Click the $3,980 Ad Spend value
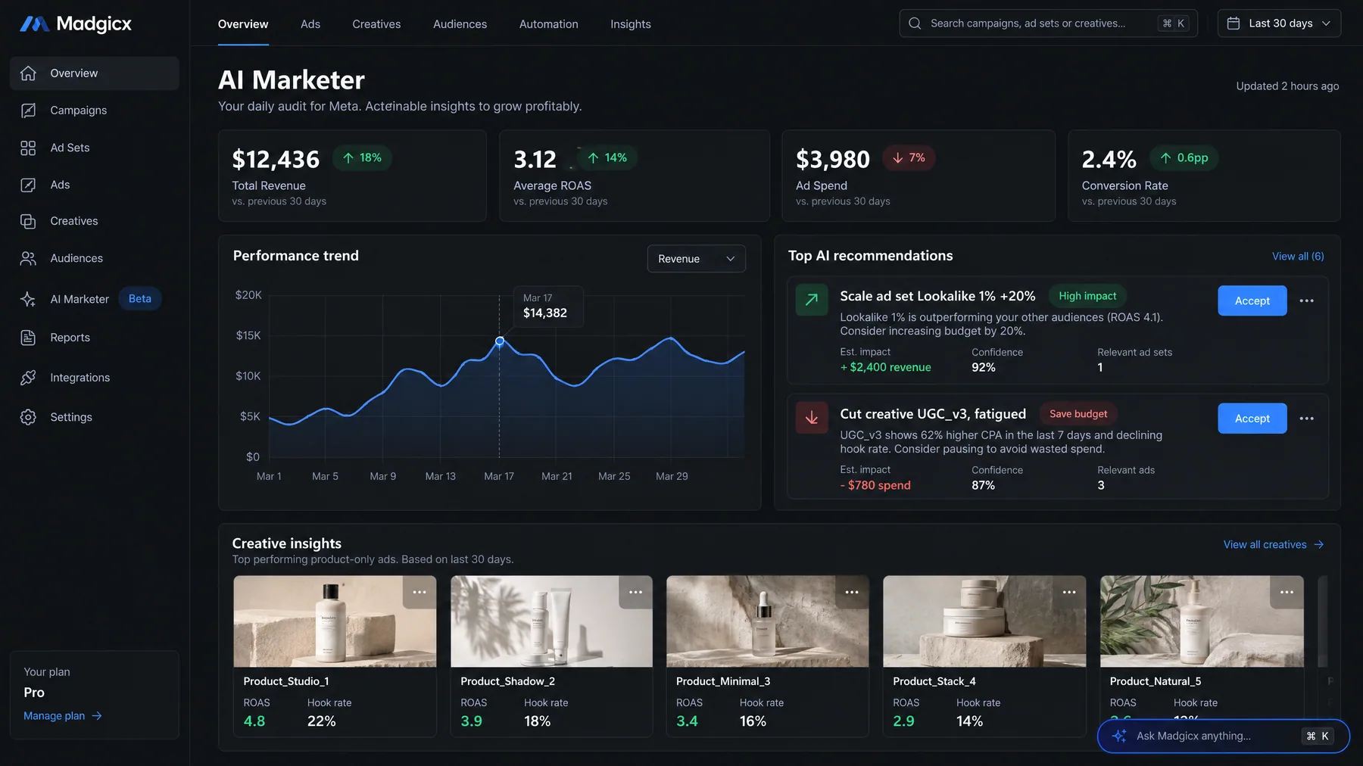The width and height of the screenshot is (1363, 766). coord(833,160)
